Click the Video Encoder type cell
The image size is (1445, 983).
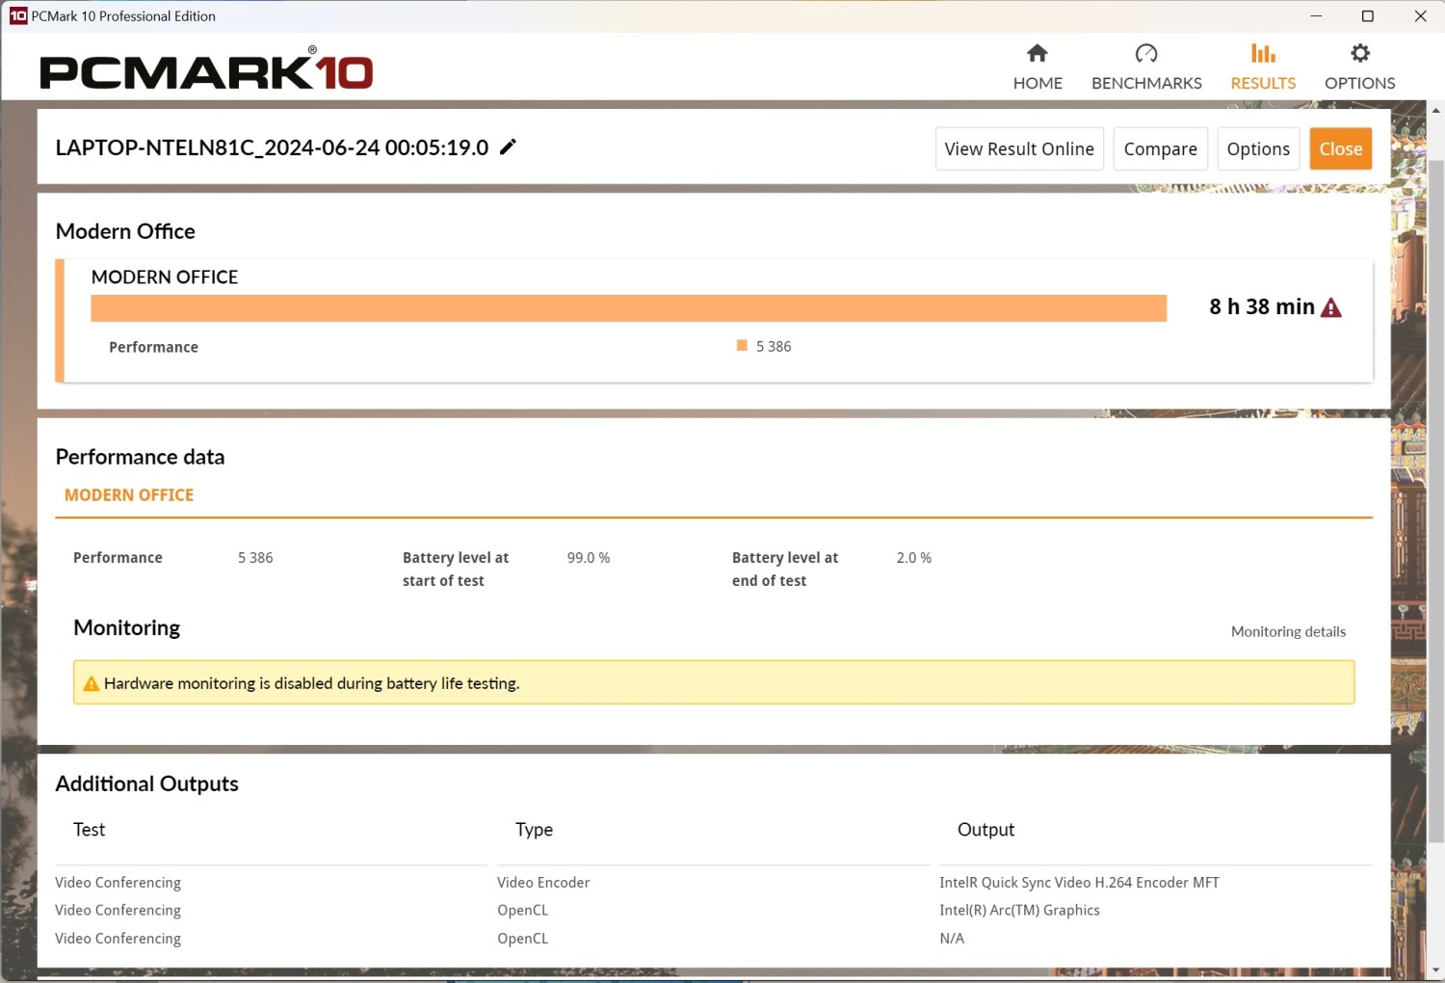pyautogui.click(x=543, y=882)
